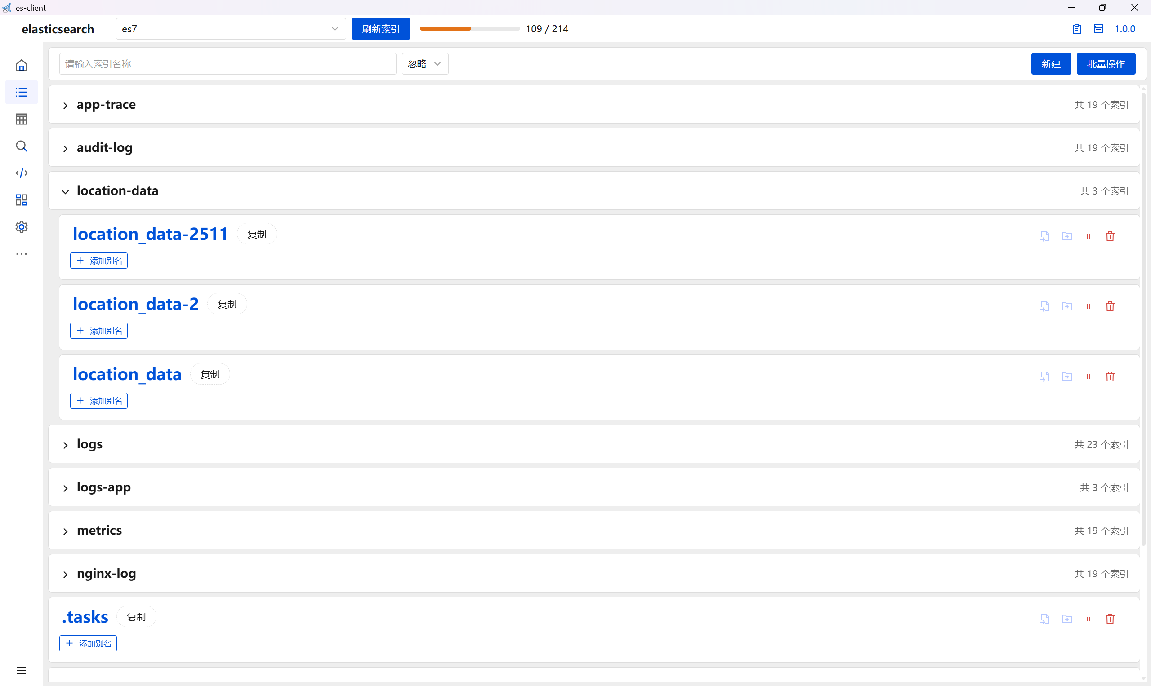Open settings from the sidebar gear icon
Viewport: 1151px width, 686px height.
point(21,226)
